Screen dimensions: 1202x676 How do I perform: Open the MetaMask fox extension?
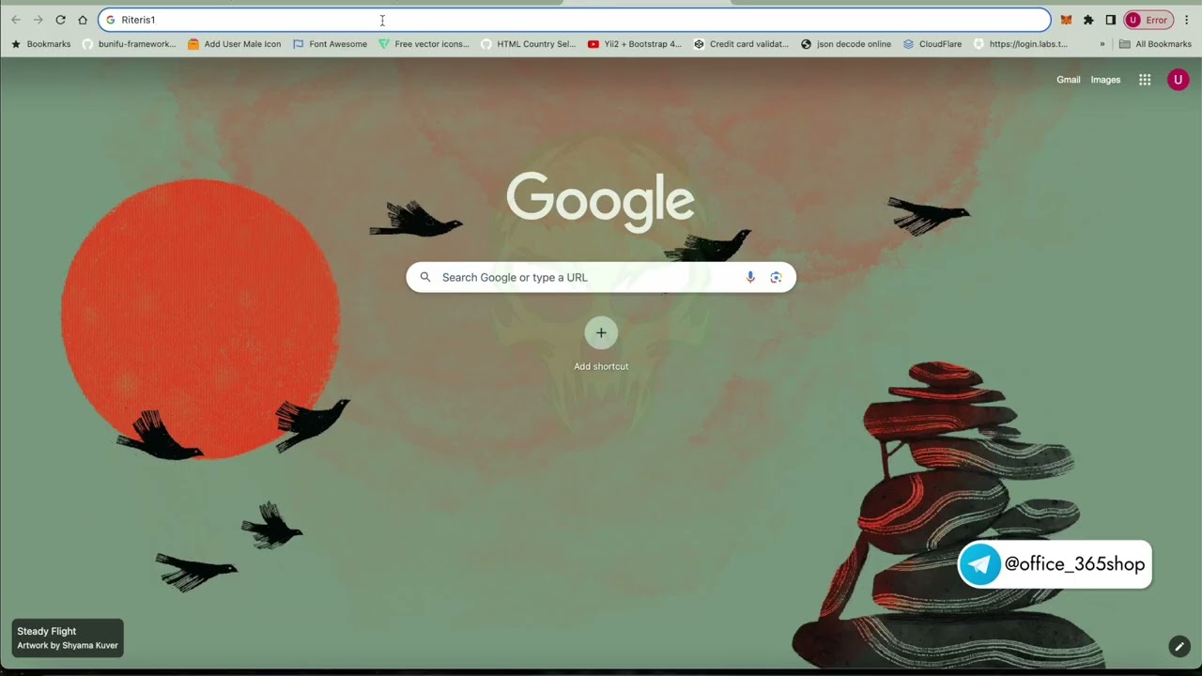click(x=1066, y=20)
